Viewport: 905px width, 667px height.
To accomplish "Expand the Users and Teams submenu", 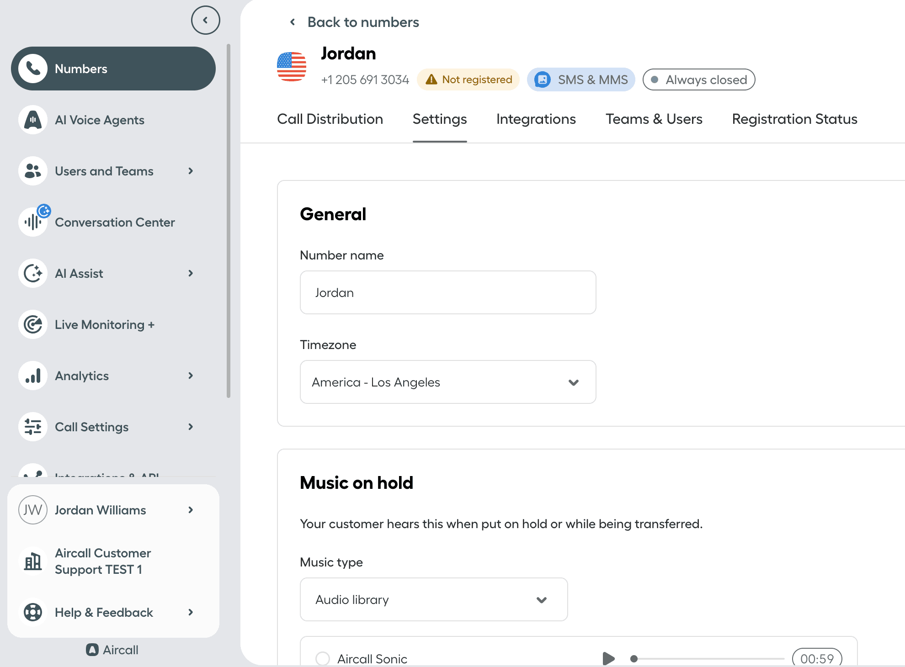I will point(191,171).
